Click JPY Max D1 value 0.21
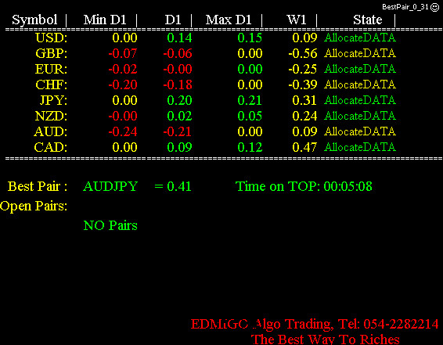Image resolution: width=443 pixels, height=345 pixels. 250,100
